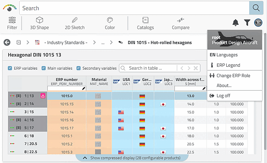Select Change ERP Role menu item

[233, 76]
